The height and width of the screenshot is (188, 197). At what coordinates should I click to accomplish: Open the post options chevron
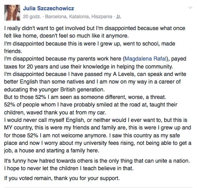click(190, 8)
